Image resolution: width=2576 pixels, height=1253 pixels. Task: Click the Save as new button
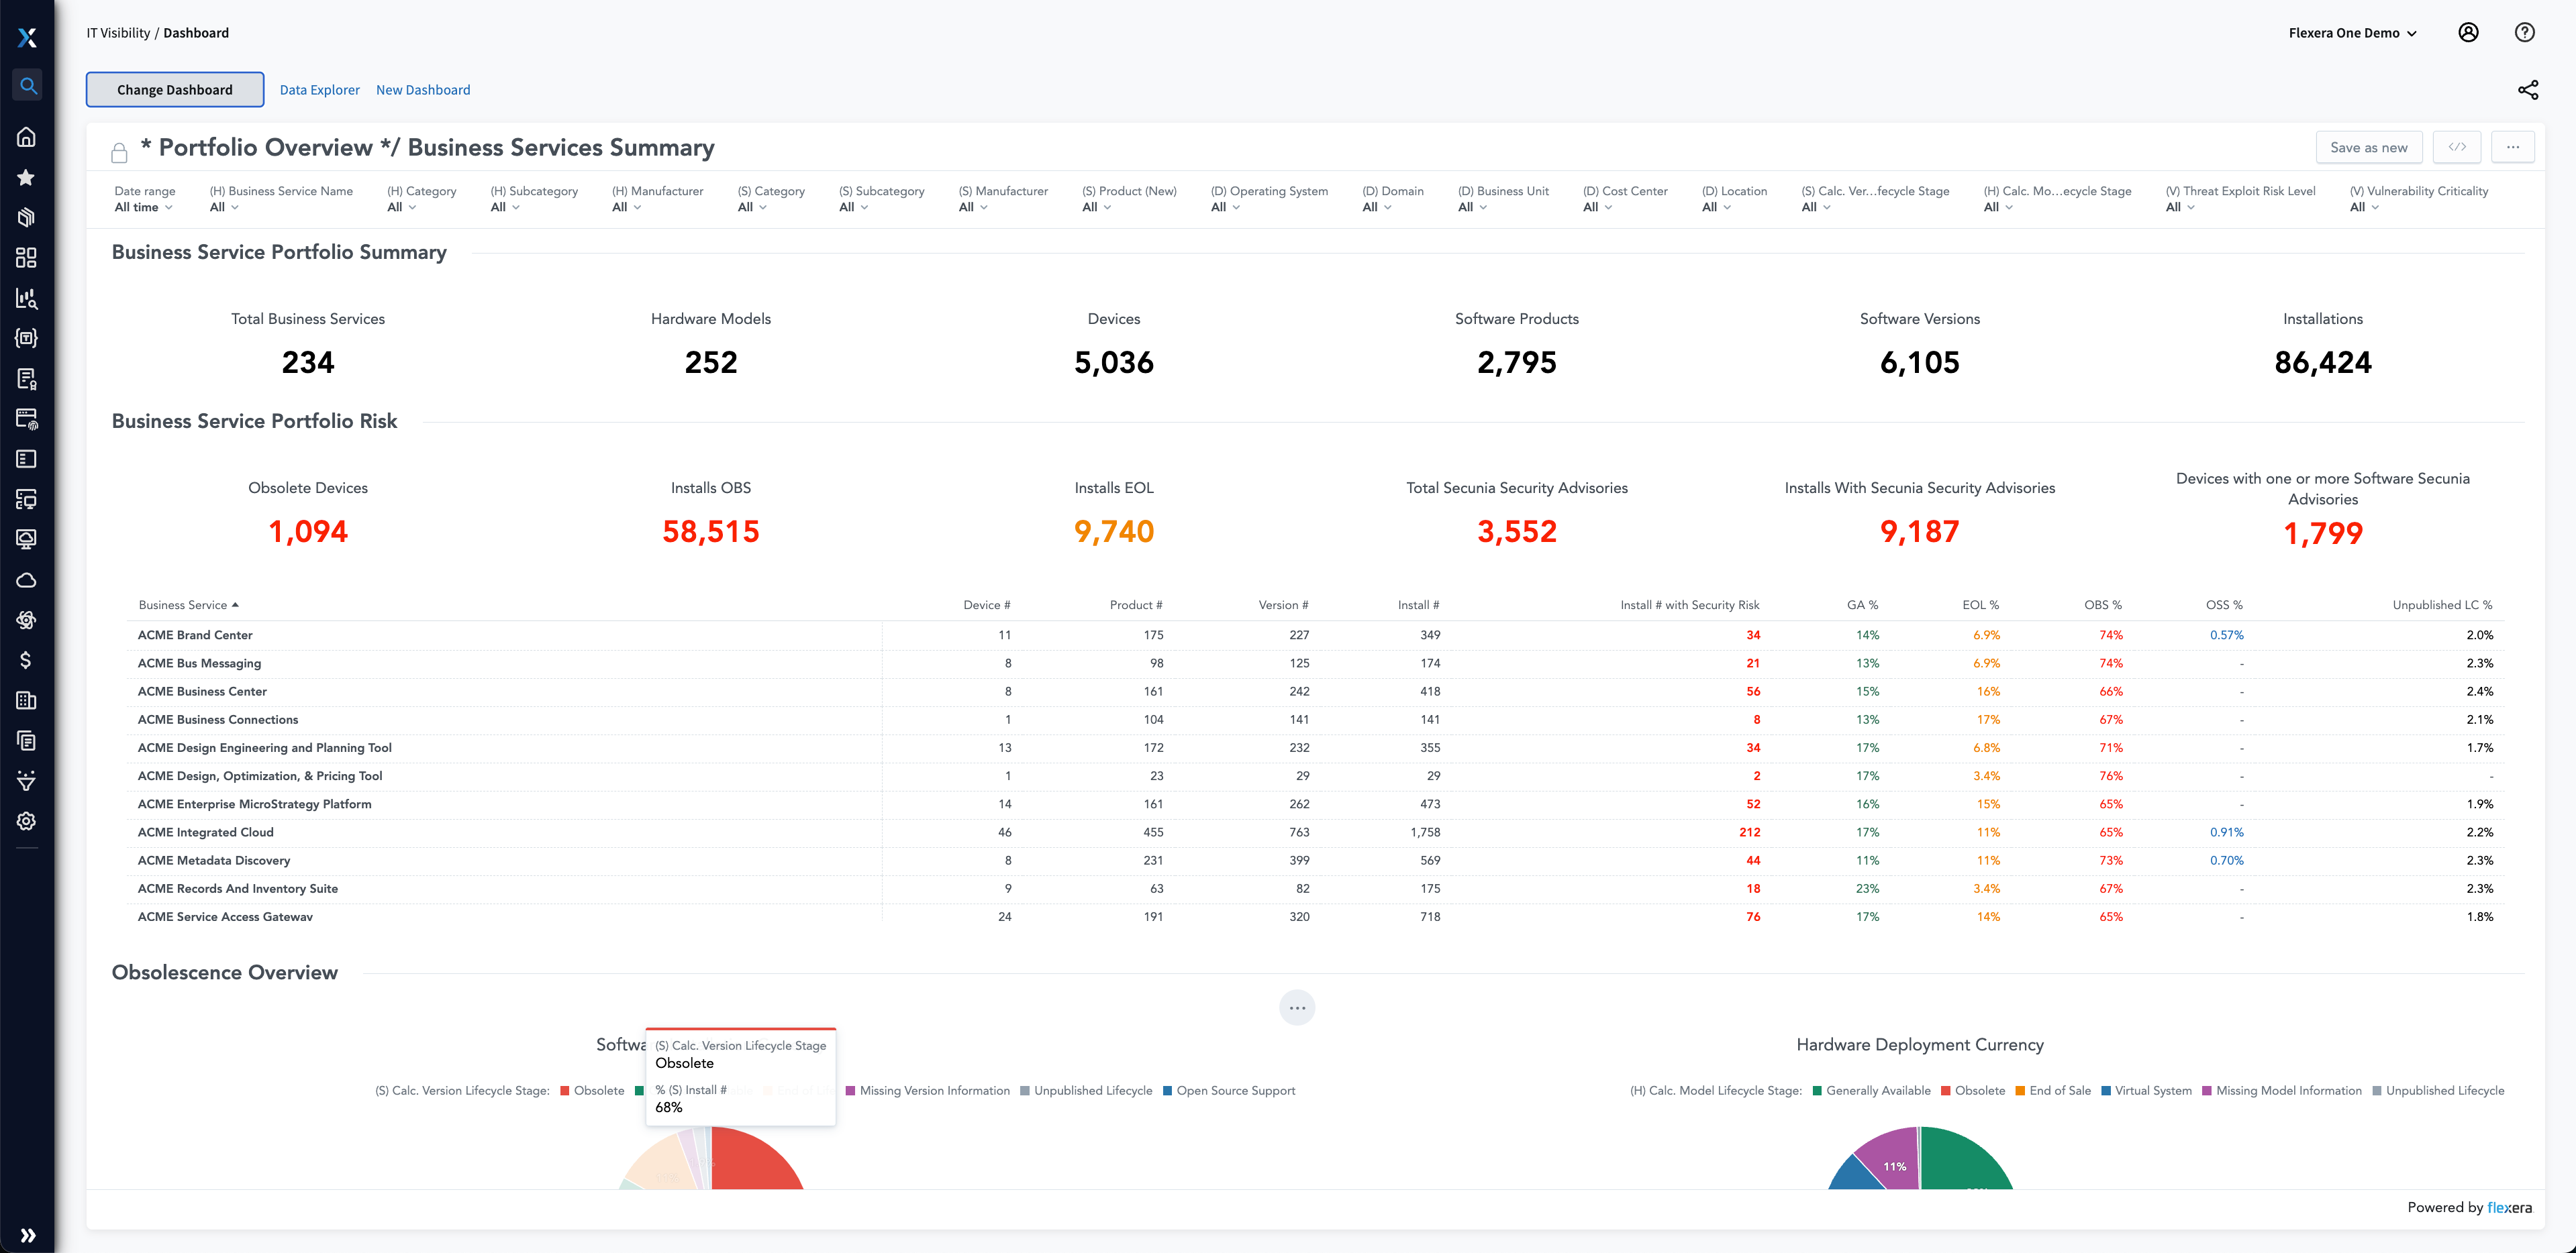click(2368, 148)
